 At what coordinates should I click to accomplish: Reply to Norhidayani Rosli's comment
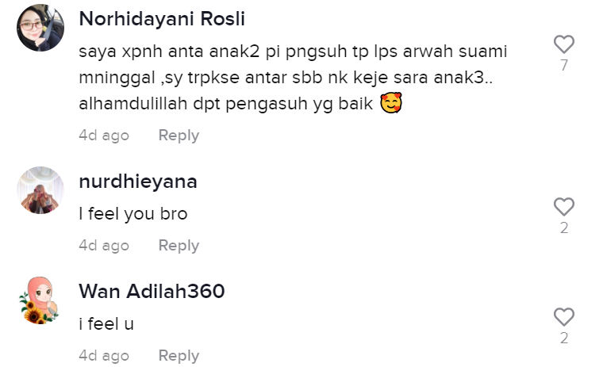point(179,136)
